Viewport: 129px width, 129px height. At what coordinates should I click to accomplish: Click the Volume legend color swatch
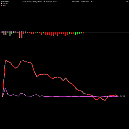point(2,3)
